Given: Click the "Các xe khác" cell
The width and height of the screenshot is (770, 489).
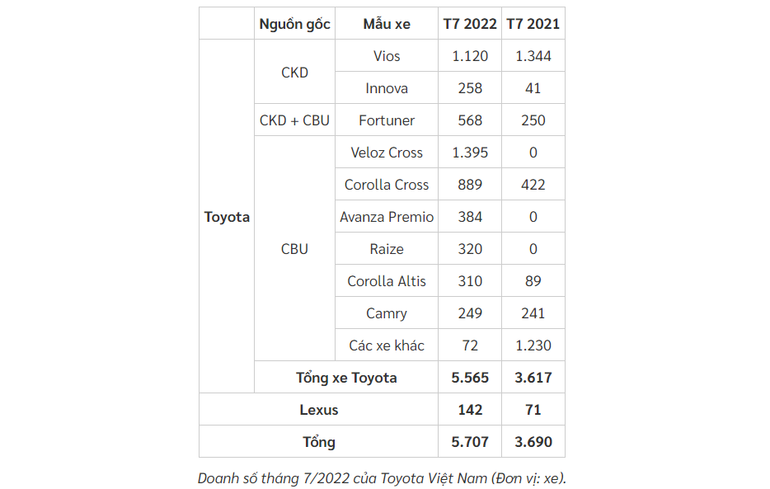Looking at the screenshot, I should 387,346.
